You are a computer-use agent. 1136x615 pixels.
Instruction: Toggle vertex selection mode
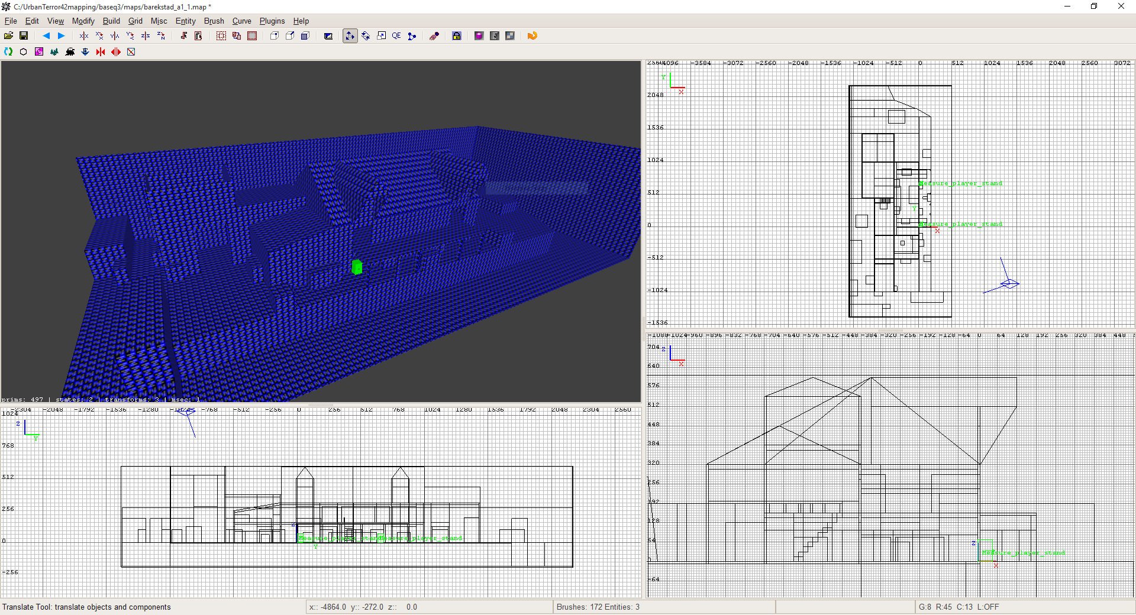tap(275, 36)
